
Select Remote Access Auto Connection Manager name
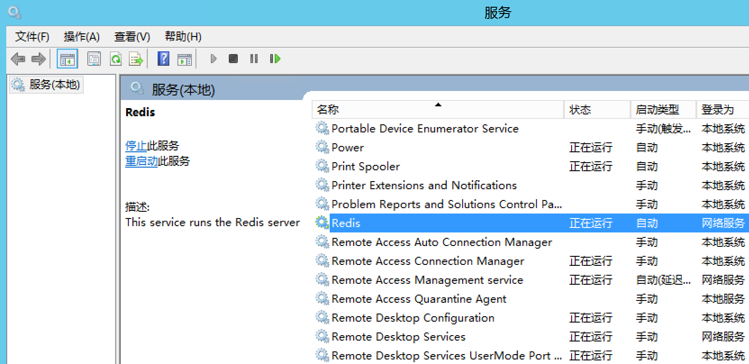click(x=442, y=242)
